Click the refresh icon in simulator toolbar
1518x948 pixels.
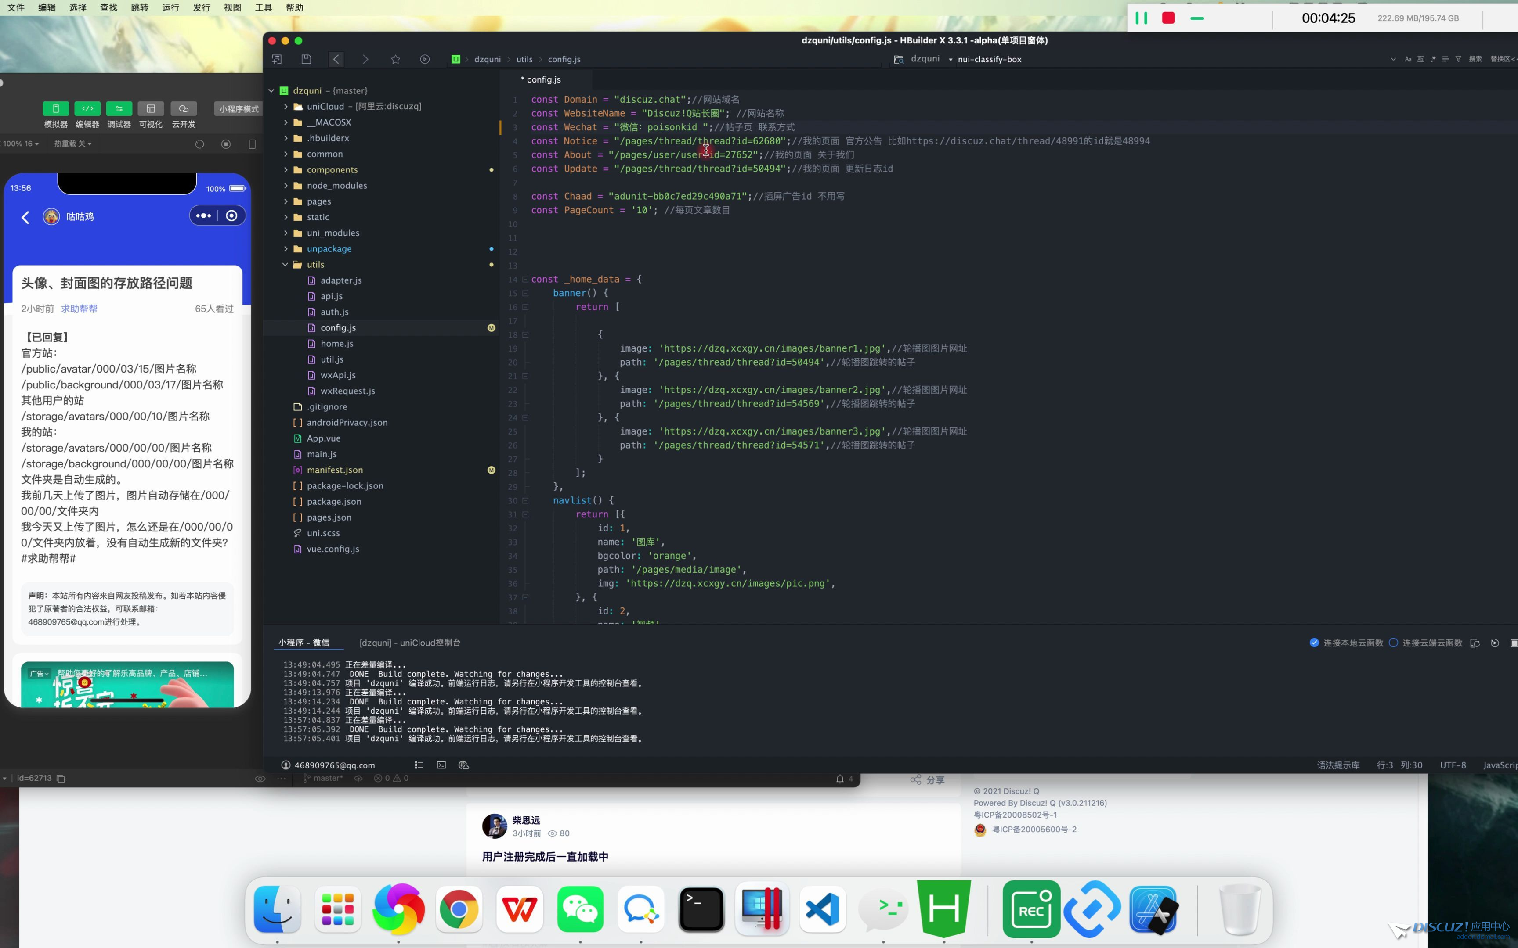point(199,144)
